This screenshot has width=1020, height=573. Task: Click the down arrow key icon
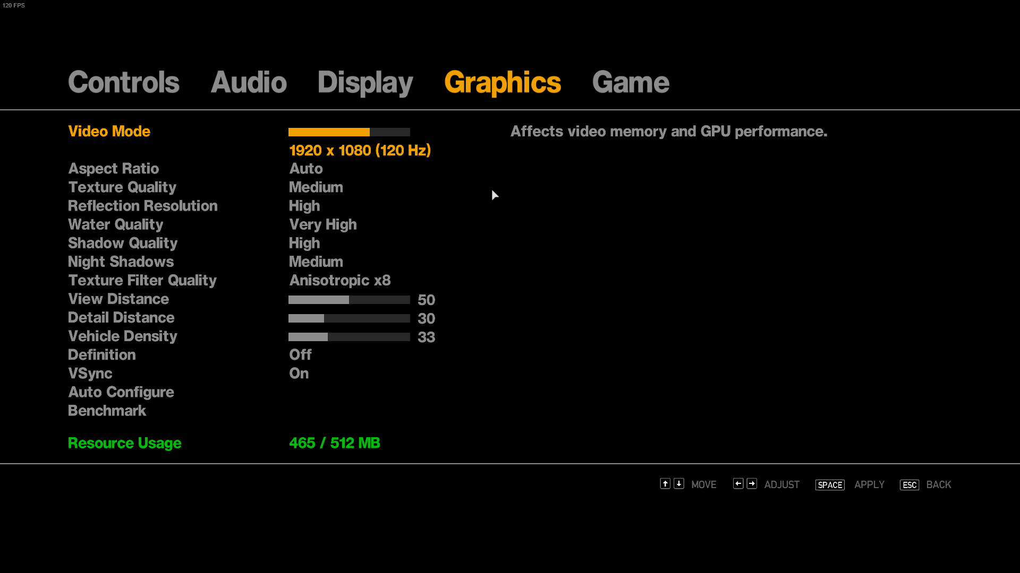(679, 483)
